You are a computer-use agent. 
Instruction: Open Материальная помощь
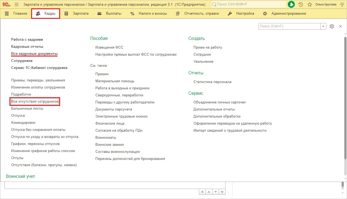pos(115,81)
